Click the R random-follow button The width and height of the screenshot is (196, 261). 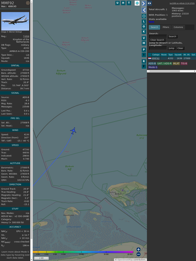(144, 61)
